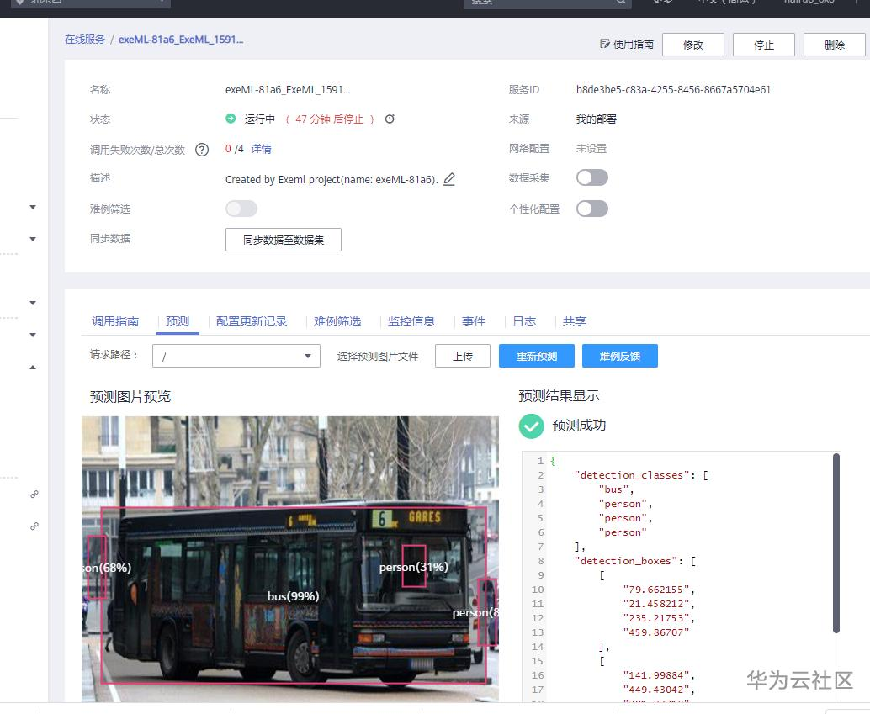870x714 pixels.
Task: Open the 请求路径 dropdown
Action: 236,357
